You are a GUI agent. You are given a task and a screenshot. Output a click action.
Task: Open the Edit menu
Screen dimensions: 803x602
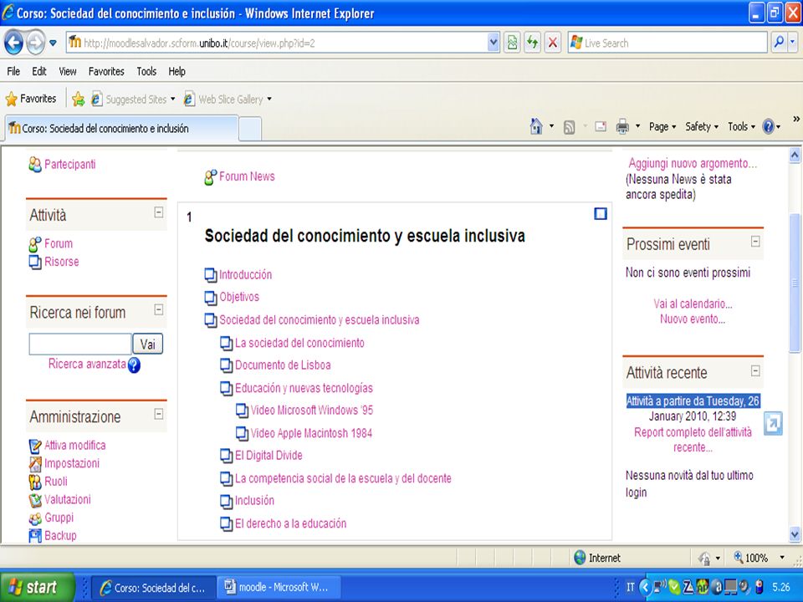pyautogui.click(x=39, y=71)
